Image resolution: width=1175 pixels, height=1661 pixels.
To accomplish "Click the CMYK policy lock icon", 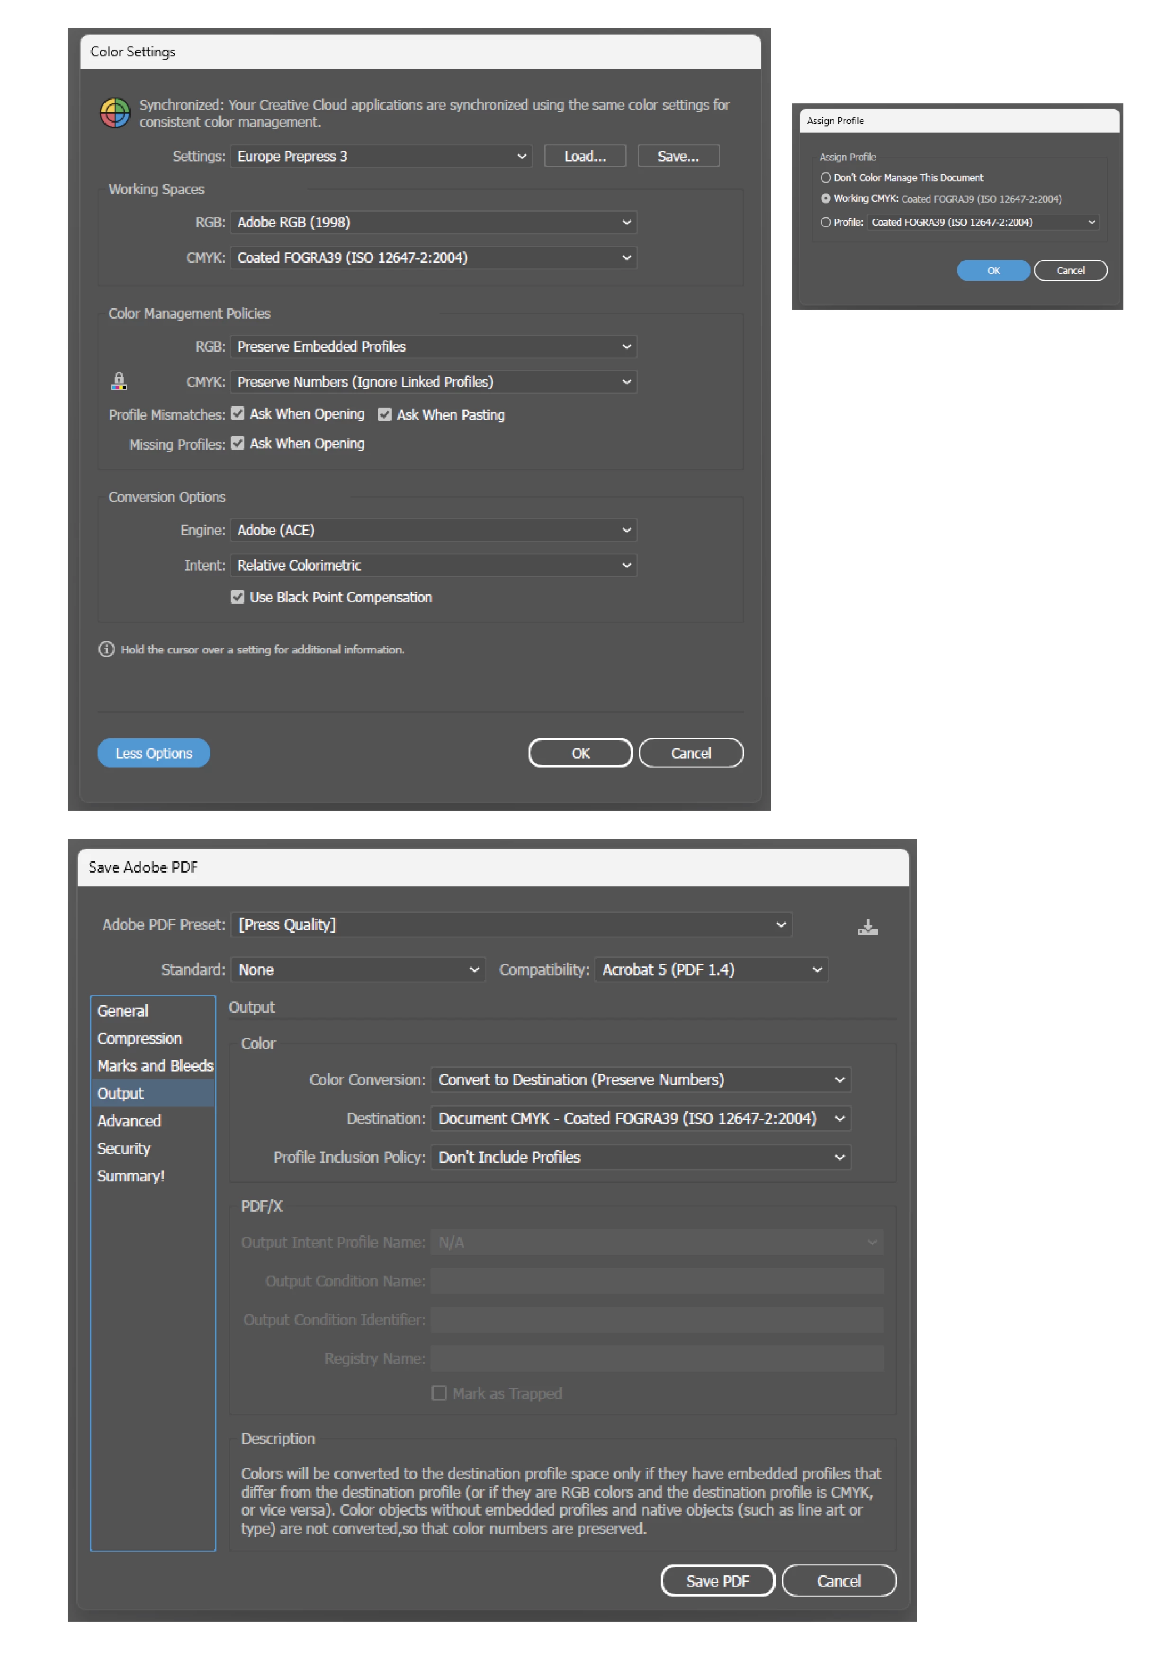I will (x=119, y=381).
